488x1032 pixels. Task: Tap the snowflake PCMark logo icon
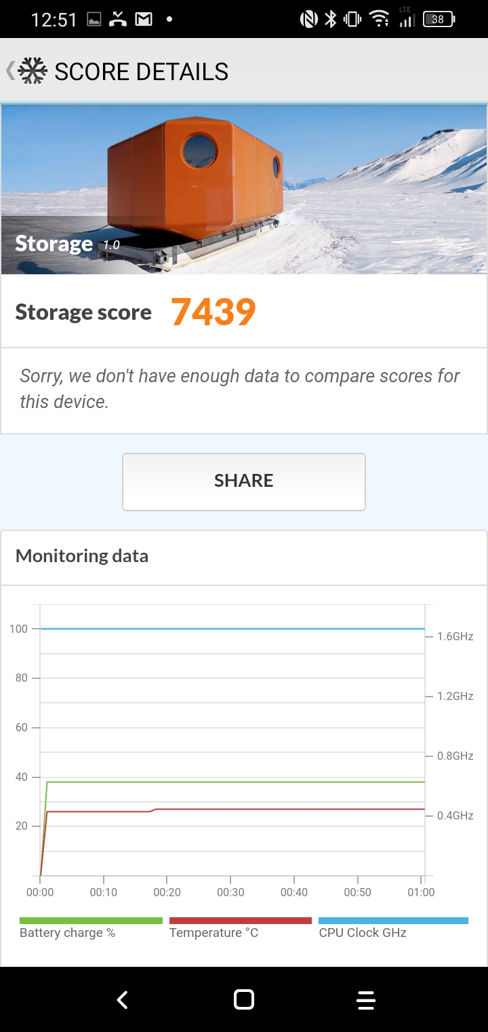pos(33,71)
